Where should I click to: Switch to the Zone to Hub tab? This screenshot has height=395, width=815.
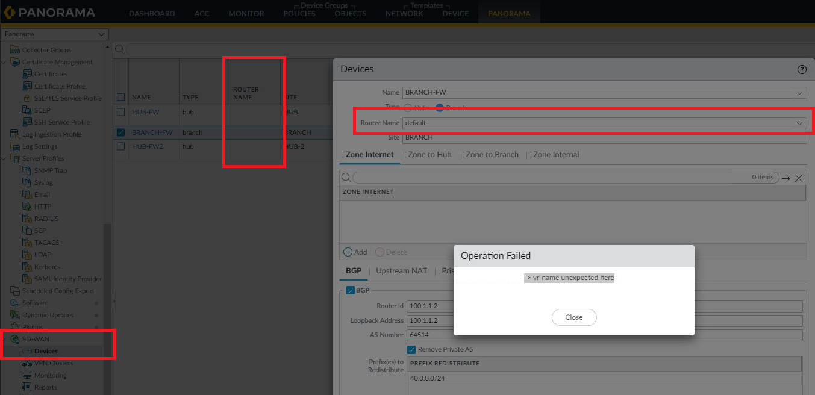429,154
